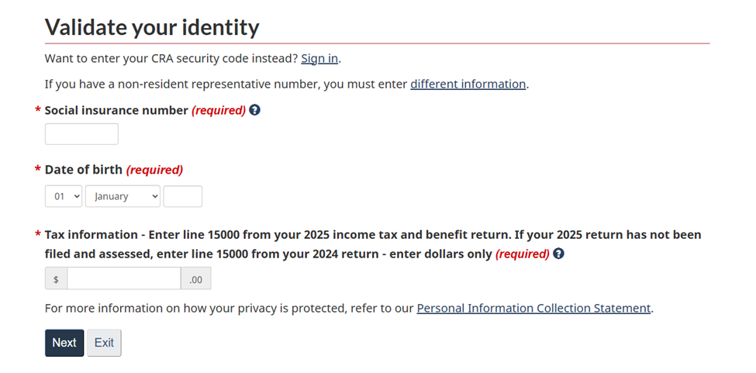Screen dimensions: 756x373
Task: Click the Social insurance number label
Action: pyautogui.click(x=116, y=110)
